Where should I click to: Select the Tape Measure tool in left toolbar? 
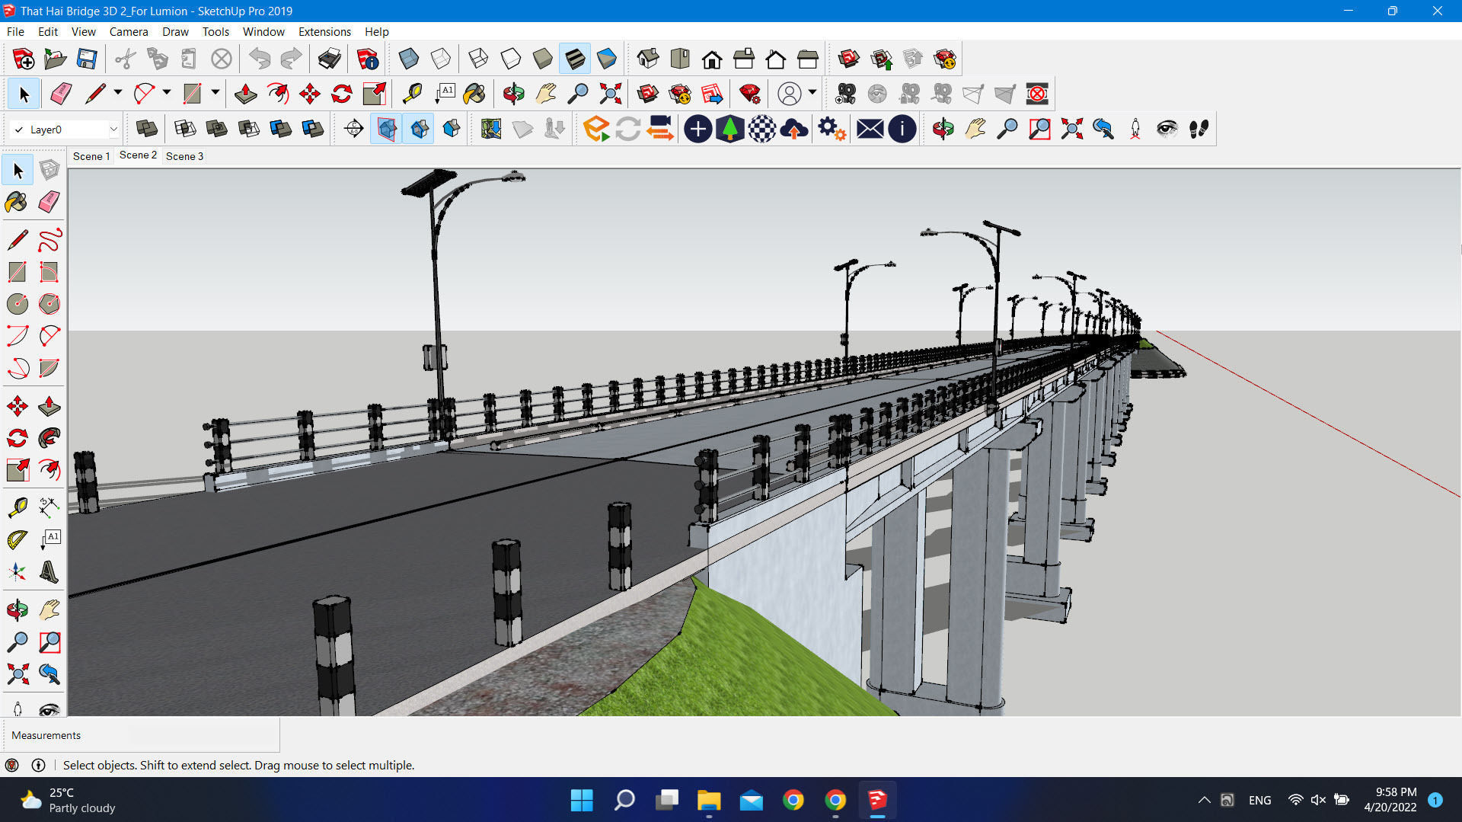(17, 507)
